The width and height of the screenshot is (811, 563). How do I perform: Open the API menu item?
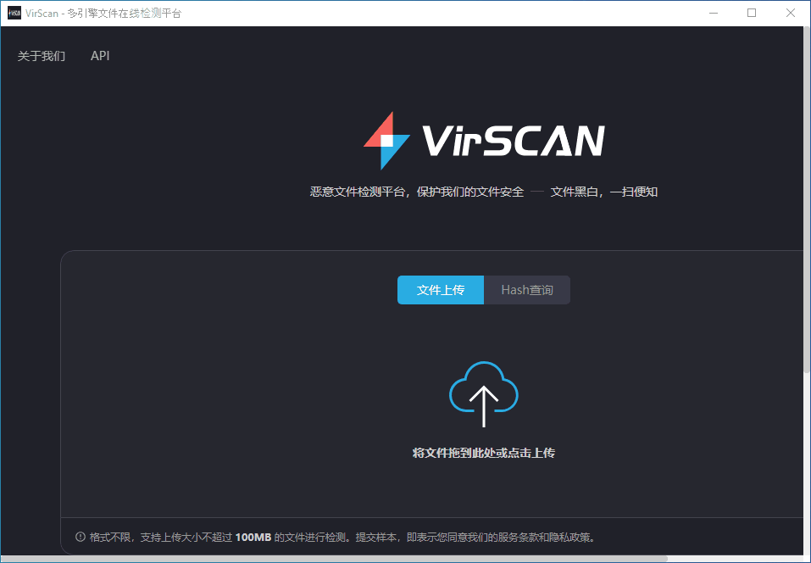click(x=100, y=56)
